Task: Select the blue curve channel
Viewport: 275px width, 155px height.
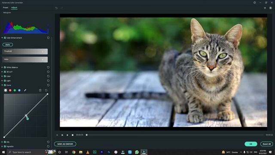Action: pos(19,90)
